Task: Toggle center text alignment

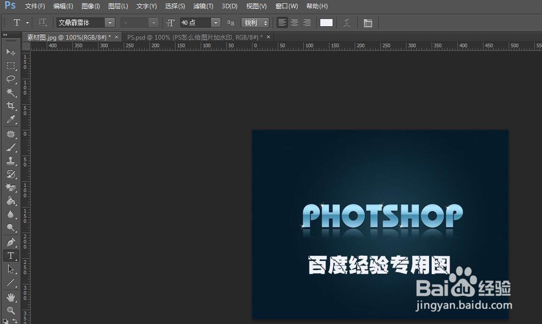Action: tap(294, 22)
